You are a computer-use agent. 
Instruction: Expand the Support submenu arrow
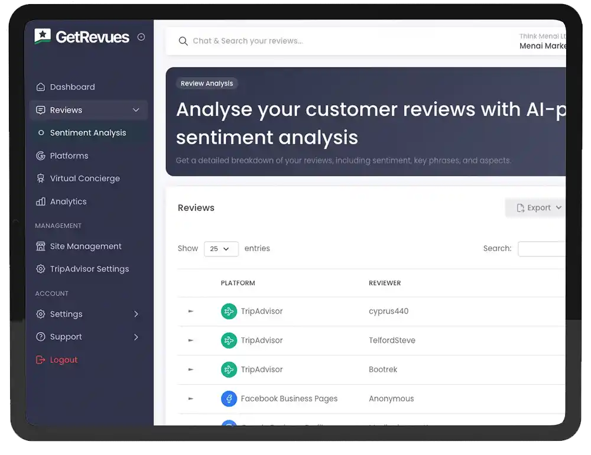[x=136, y=337]
